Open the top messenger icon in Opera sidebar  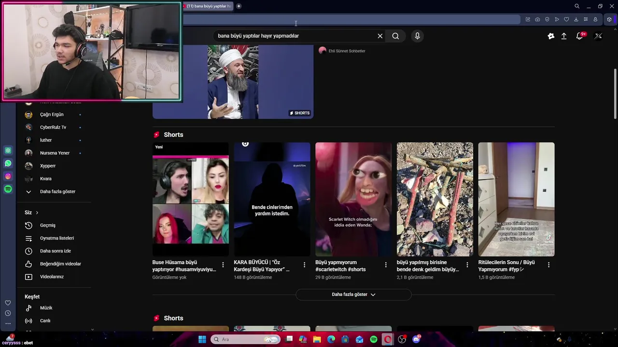[x=8, y=150]
